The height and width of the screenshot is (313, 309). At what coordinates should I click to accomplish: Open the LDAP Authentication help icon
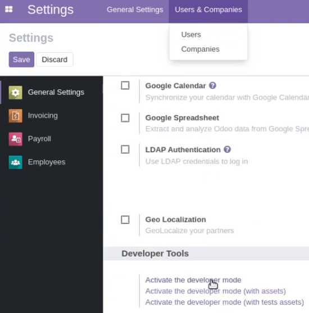click(227, 149)
